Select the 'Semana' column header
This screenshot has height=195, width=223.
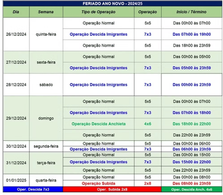tap(46, 12)
